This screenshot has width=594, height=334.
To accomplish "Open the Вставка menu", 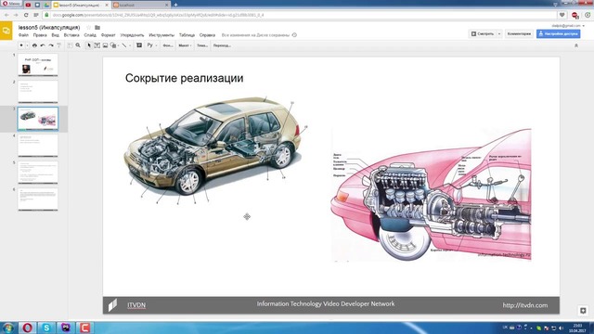I will (71, 35).
